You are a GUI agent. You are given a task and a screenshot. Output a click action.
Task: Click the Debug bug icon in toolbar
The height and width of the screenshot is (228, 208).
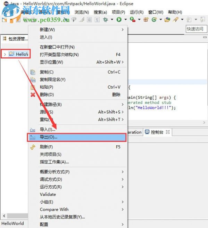point(106,19)
